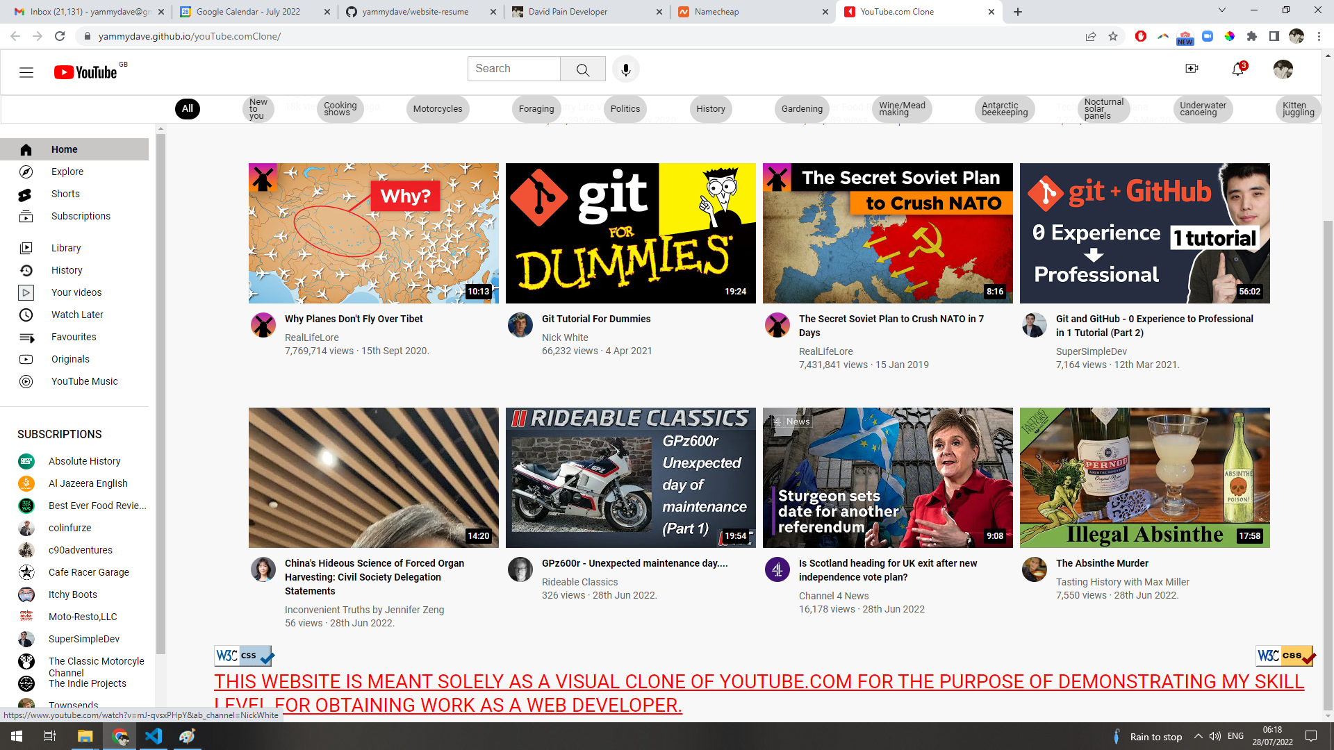Open Cafe Racer Garage subscription
Image resolution: width=1334 pixels, height=750 pixels.
(89, 572)
